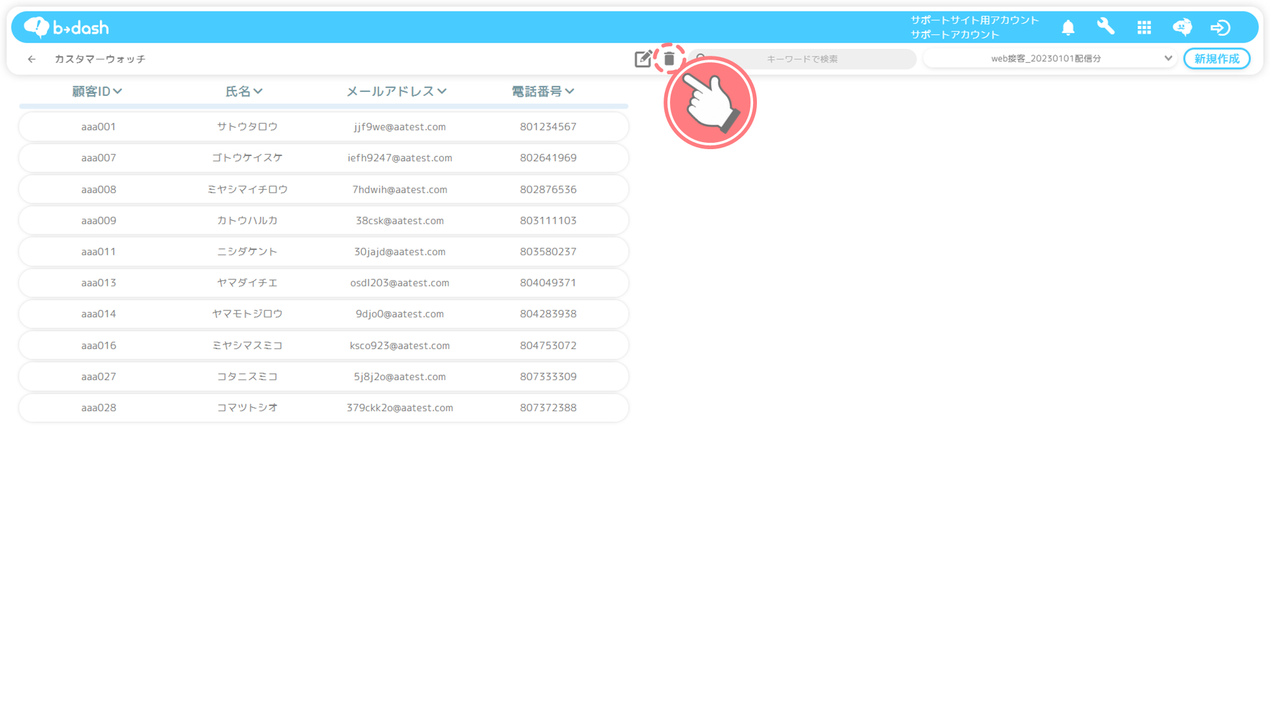The height and width of the screenshot is (714, 1270).
Task: Go back with the left arrow
Action: click(x=32, y=59)
